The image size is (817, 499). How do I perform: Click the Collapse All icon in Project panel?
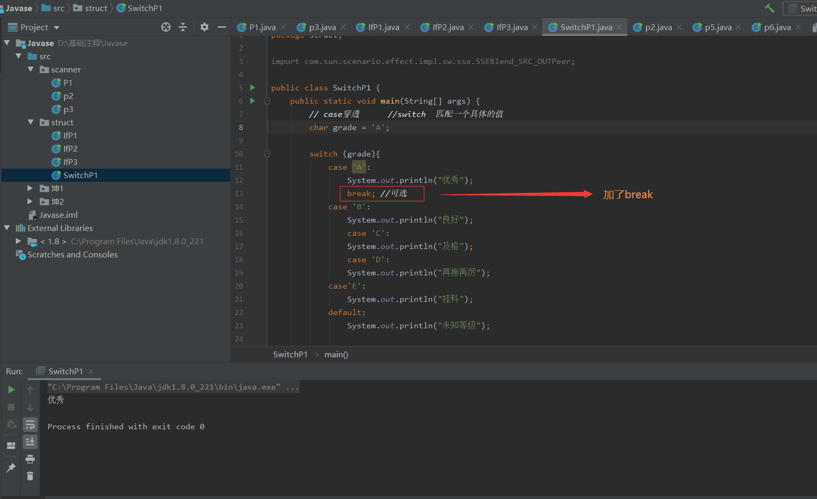point(183,27)
